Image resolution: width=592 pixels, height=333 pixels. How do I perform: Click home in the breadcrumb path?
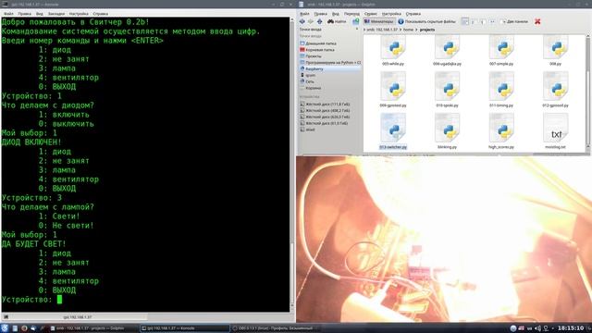[408, 30]
